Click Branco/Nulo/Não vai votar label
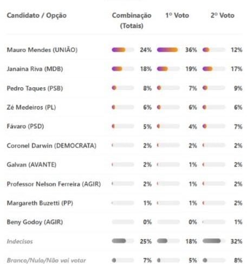The height and width of the screenshot is (264, 247). [x=47, y=260]
